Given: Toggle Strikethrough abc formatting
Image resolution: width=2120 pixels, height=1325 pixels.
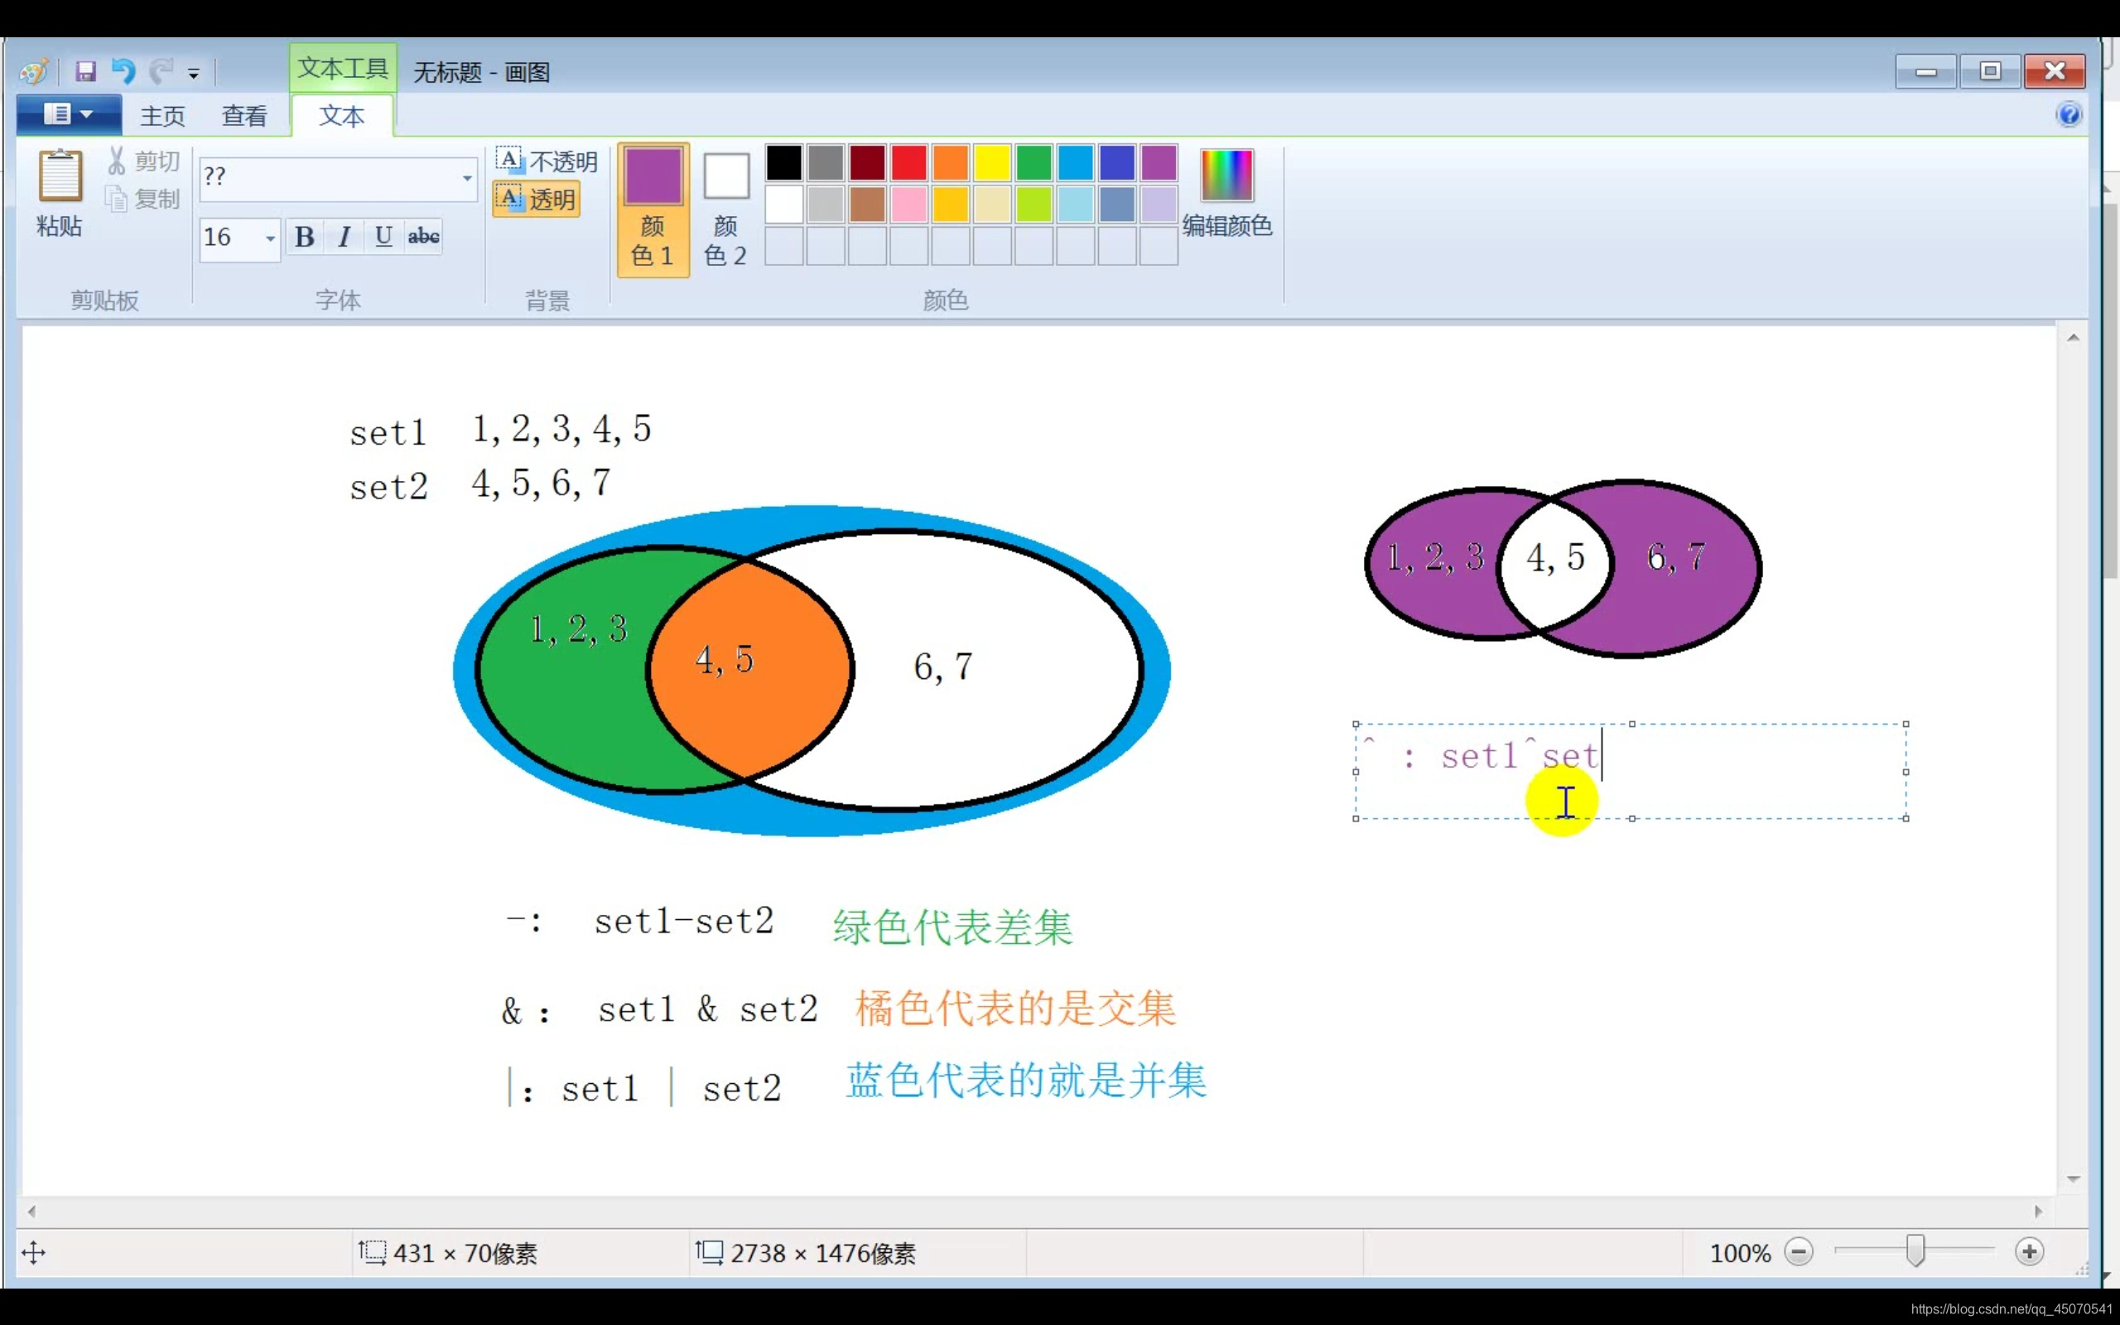Looking at the screenshot, I should (423, 237).
